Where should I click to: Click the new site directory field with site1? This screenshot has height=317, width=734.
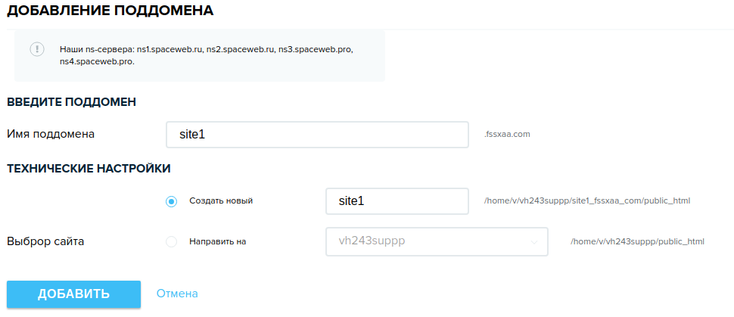pos(397,201)
